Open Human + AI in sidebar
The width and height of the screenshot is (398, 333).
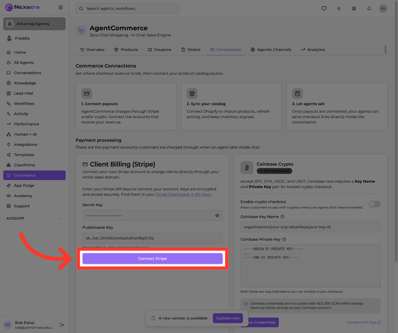34,134
